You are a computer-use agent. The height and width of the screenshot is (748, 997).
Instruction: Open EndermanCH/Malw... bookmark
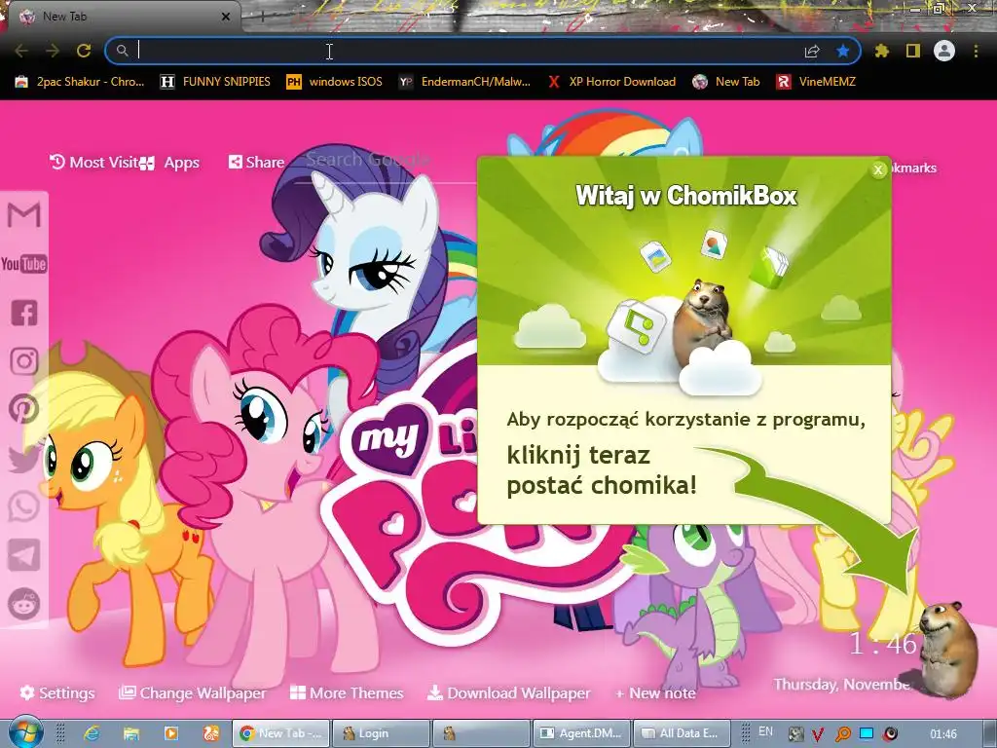464,82
